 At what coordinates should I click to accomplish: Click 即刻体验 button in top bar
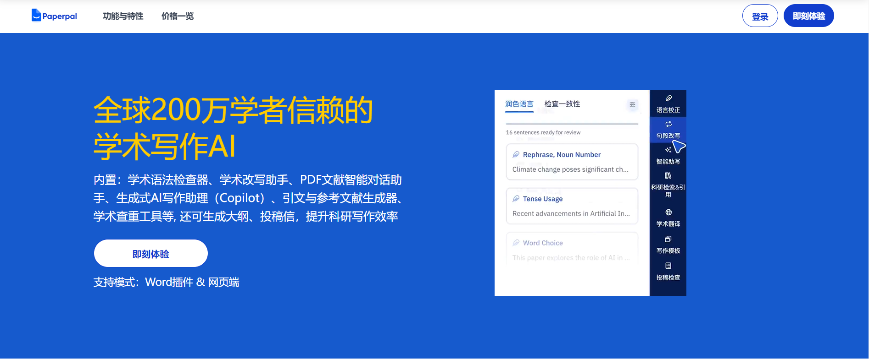pos(808,16)
